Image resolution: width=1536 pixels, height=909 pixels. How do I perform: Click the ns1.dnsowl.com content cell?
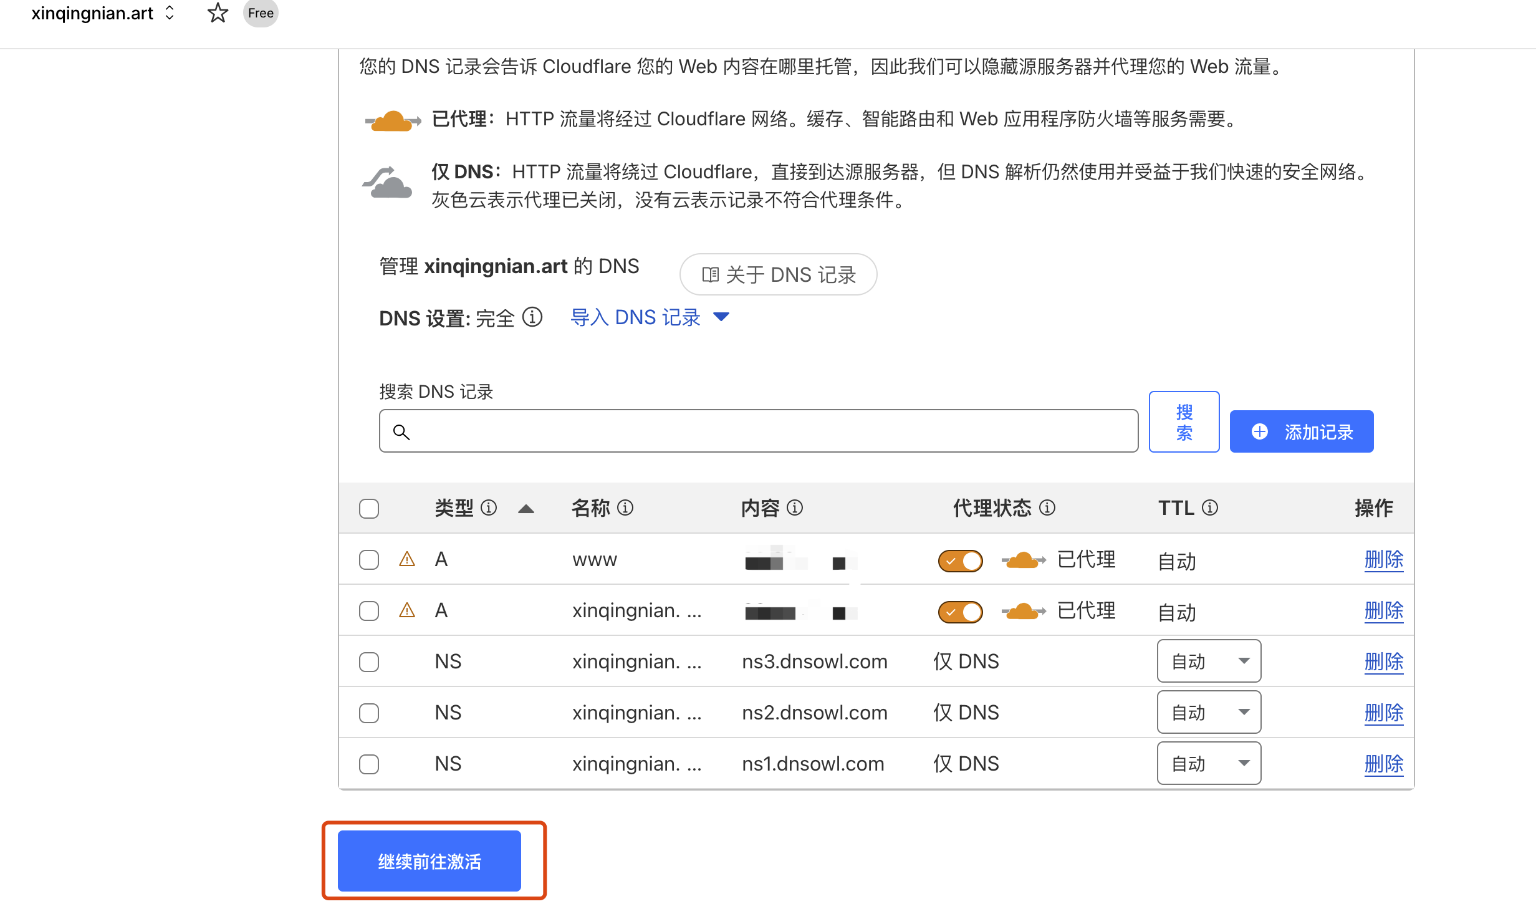(813, 764)
